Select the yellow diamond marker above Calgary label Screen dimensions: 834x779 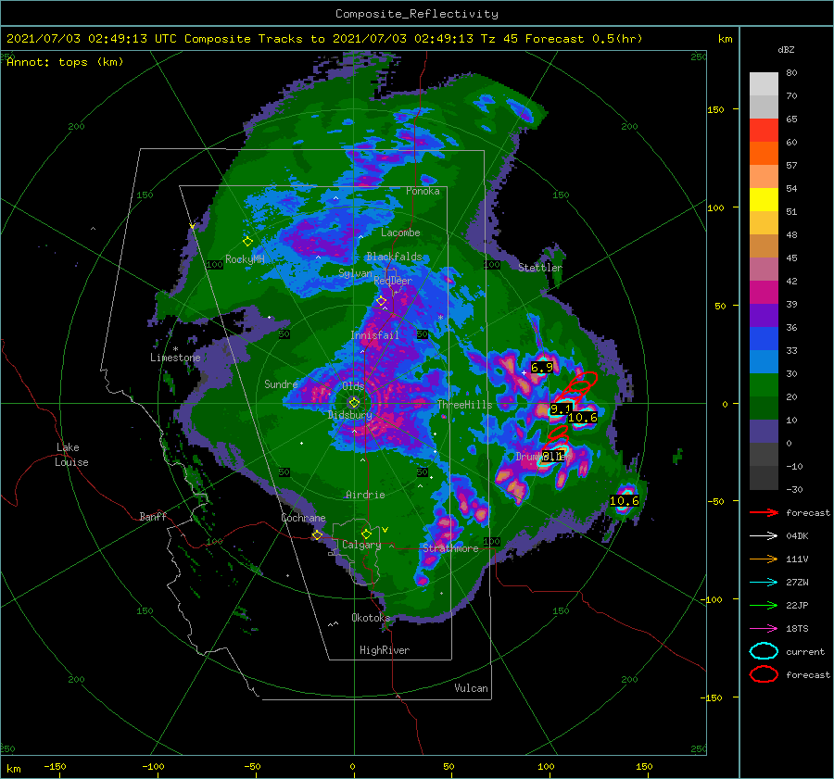[x=366, y=534]
